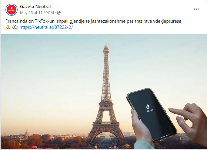207x150 pixels.
Task: Click the TikTok wordmark on the phone screen
Action: pyautogui.click(x=150, y=110)
